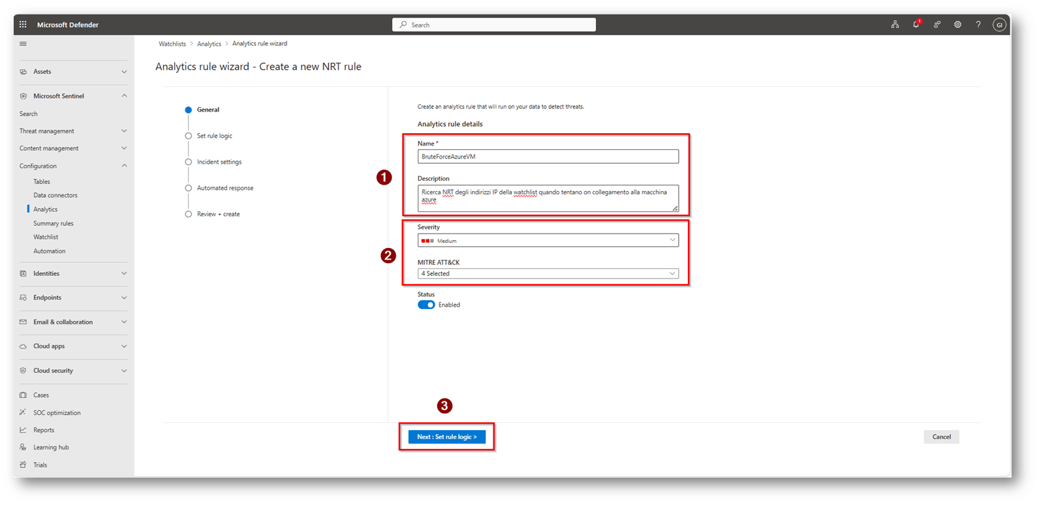Open Tables in the sidebar
The height and width of the screenshot is (505, 1039).
42,181
